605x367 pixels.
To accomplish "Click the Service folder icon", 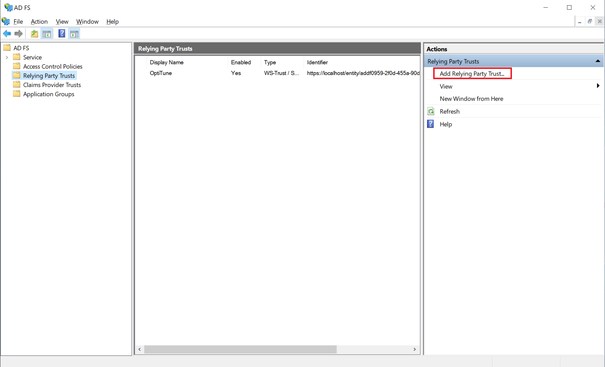I will click(17, 57).
